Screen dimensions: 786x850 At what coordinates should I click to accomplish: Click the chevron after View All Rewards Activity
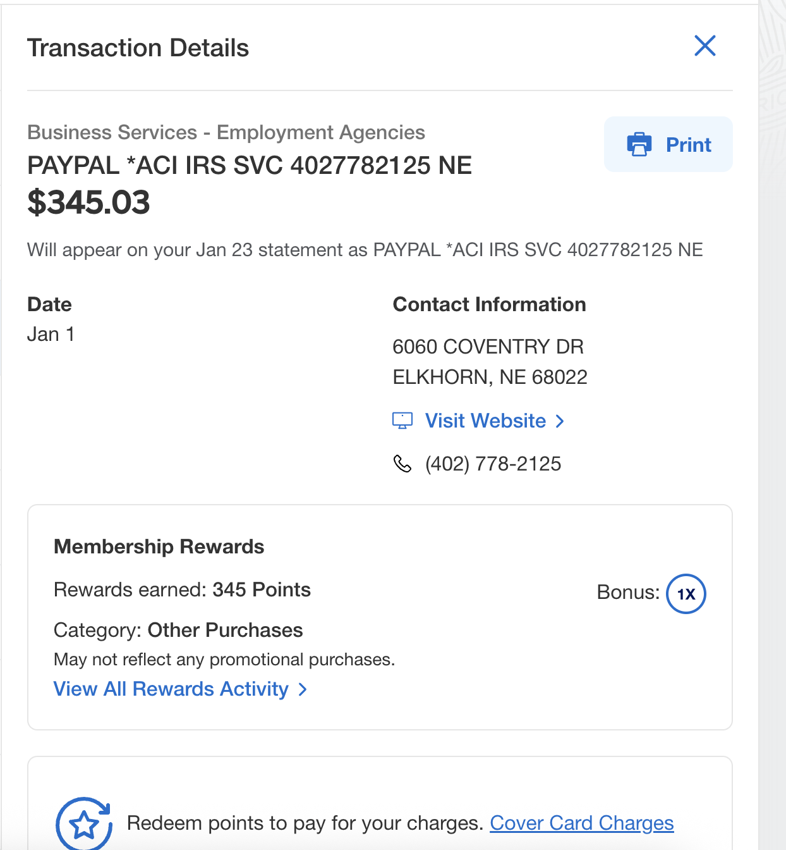(x=303, y=689)
